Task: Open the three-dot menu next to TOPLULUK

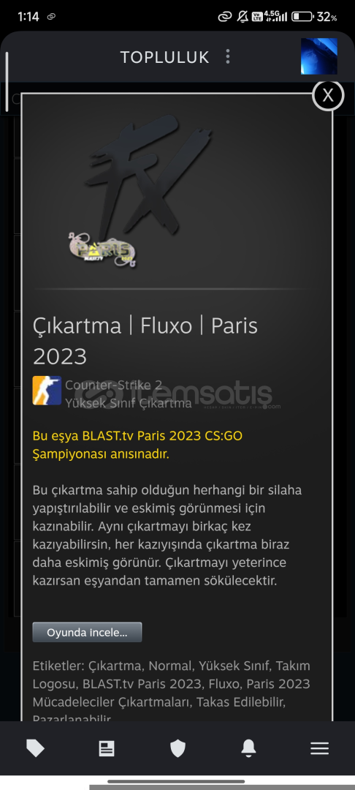Action: tap(228, 56)
